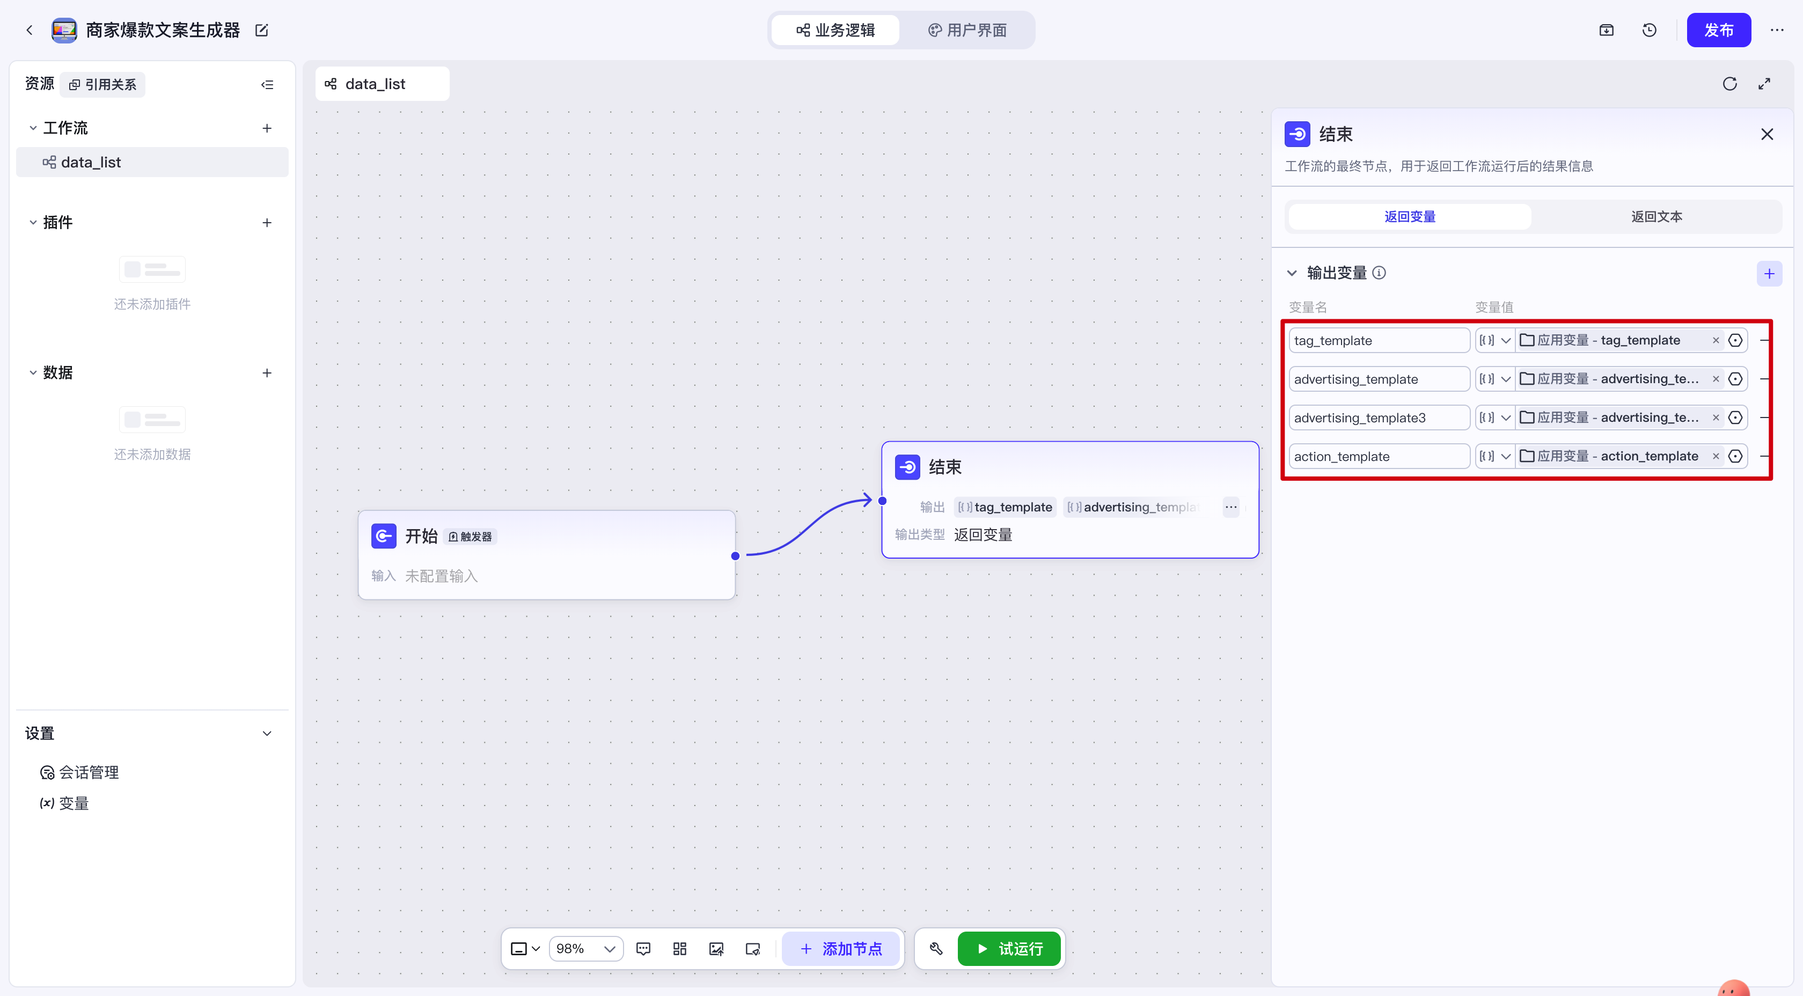The width and height of the screenshot is (1803, 996).
Task: Add a new output variable plus button
Action: 1769,274
